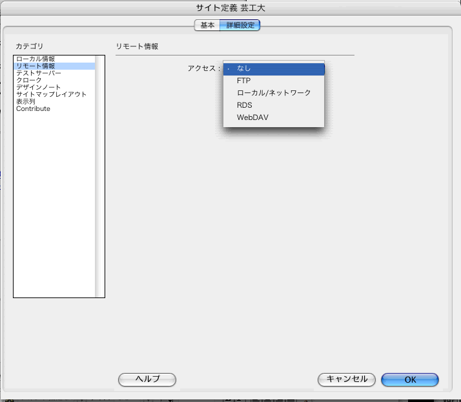This screenshot has height=402, width=461.
Task: Open the デザインノート category
Action: point(54,87)
